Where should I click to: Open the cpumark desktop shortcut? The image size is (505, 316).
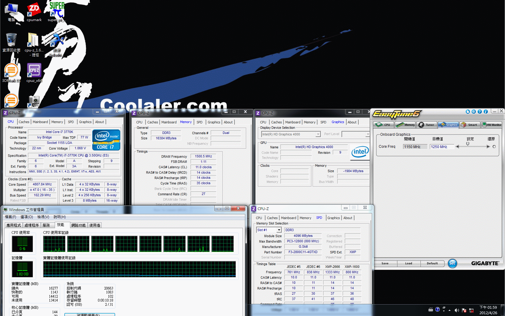pyautogui.click(x=34, y=12)
